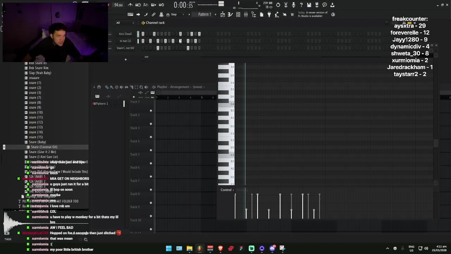Open FL Studio from Windows taskbar
This screenshot has width=451, height=254.
tap(200, 248)
